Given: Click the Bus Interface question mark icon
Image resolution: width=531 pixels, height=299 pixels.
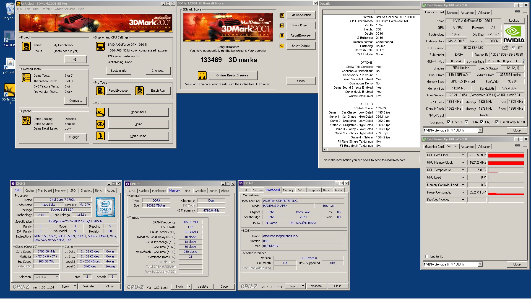Looking at the screenshot, I should pos(523,61).
